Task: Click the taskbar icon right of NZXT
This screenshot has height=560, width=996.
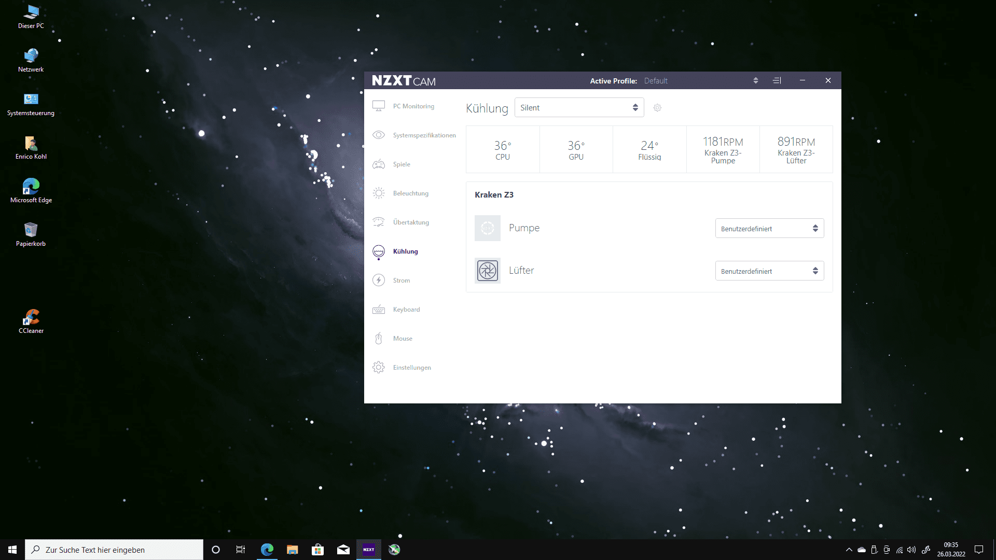Action: [394, 550]
